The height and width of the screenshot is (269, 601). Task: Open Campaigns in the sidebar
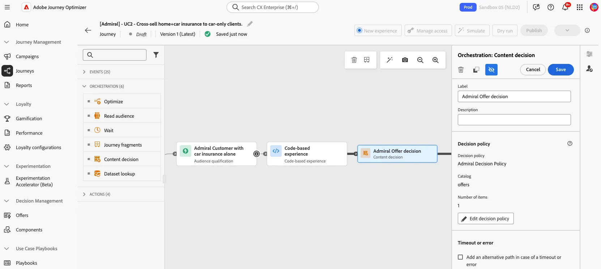point(27,56)
